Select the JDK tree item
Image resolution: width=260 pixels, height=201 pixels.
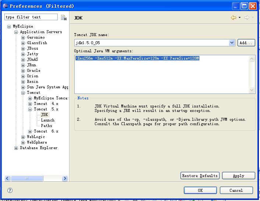click(x=44, y=114)
